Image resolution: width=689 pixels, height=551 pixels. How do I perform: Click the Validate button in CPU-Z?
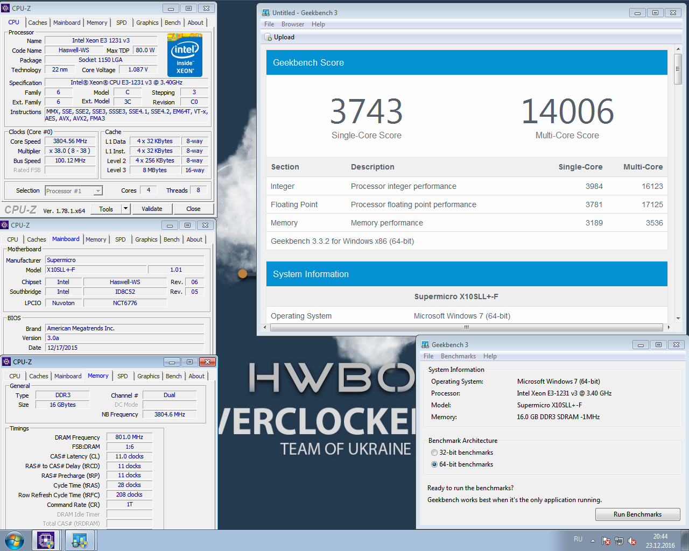(x=152, y=209)
